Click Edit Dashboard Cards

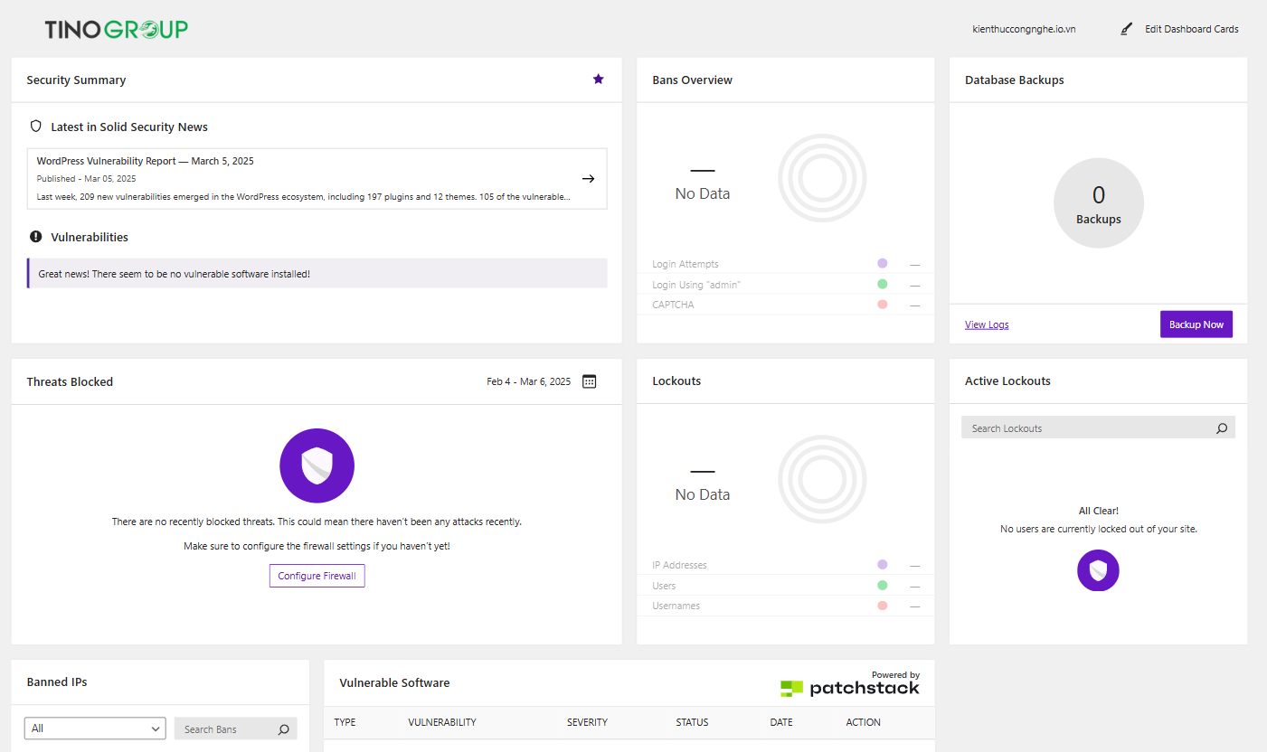tap(1192, 29)
